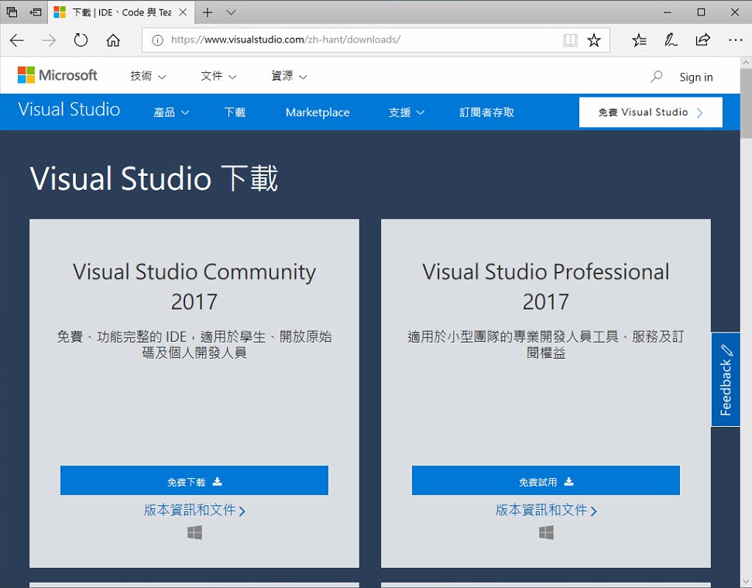The image size is (752, 588).
Task: Click the browser back arrow
Action: pyautogui.click(x=17, y=40)
